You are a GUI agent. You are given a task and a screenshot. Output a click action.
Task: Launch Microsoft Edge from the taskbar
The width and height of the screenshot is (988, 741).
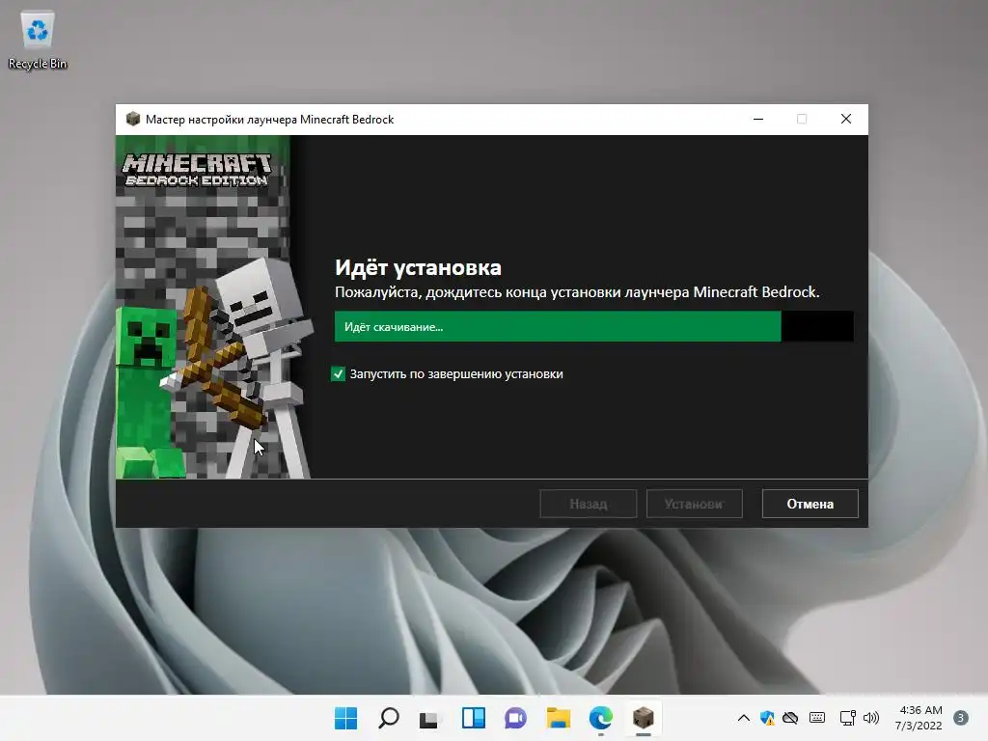pyautogui.click(x=600, y=718)
